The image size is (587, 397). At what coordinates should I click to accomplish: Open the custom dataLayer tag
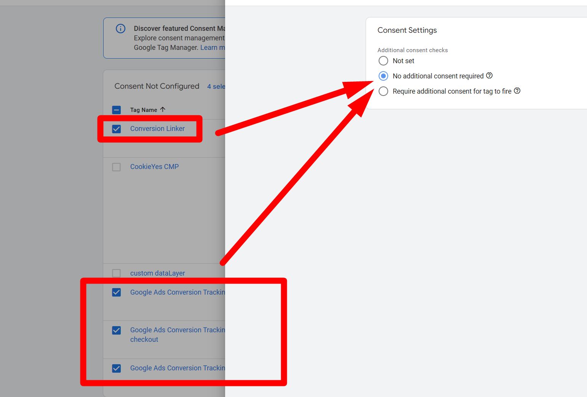coord(157,273)
